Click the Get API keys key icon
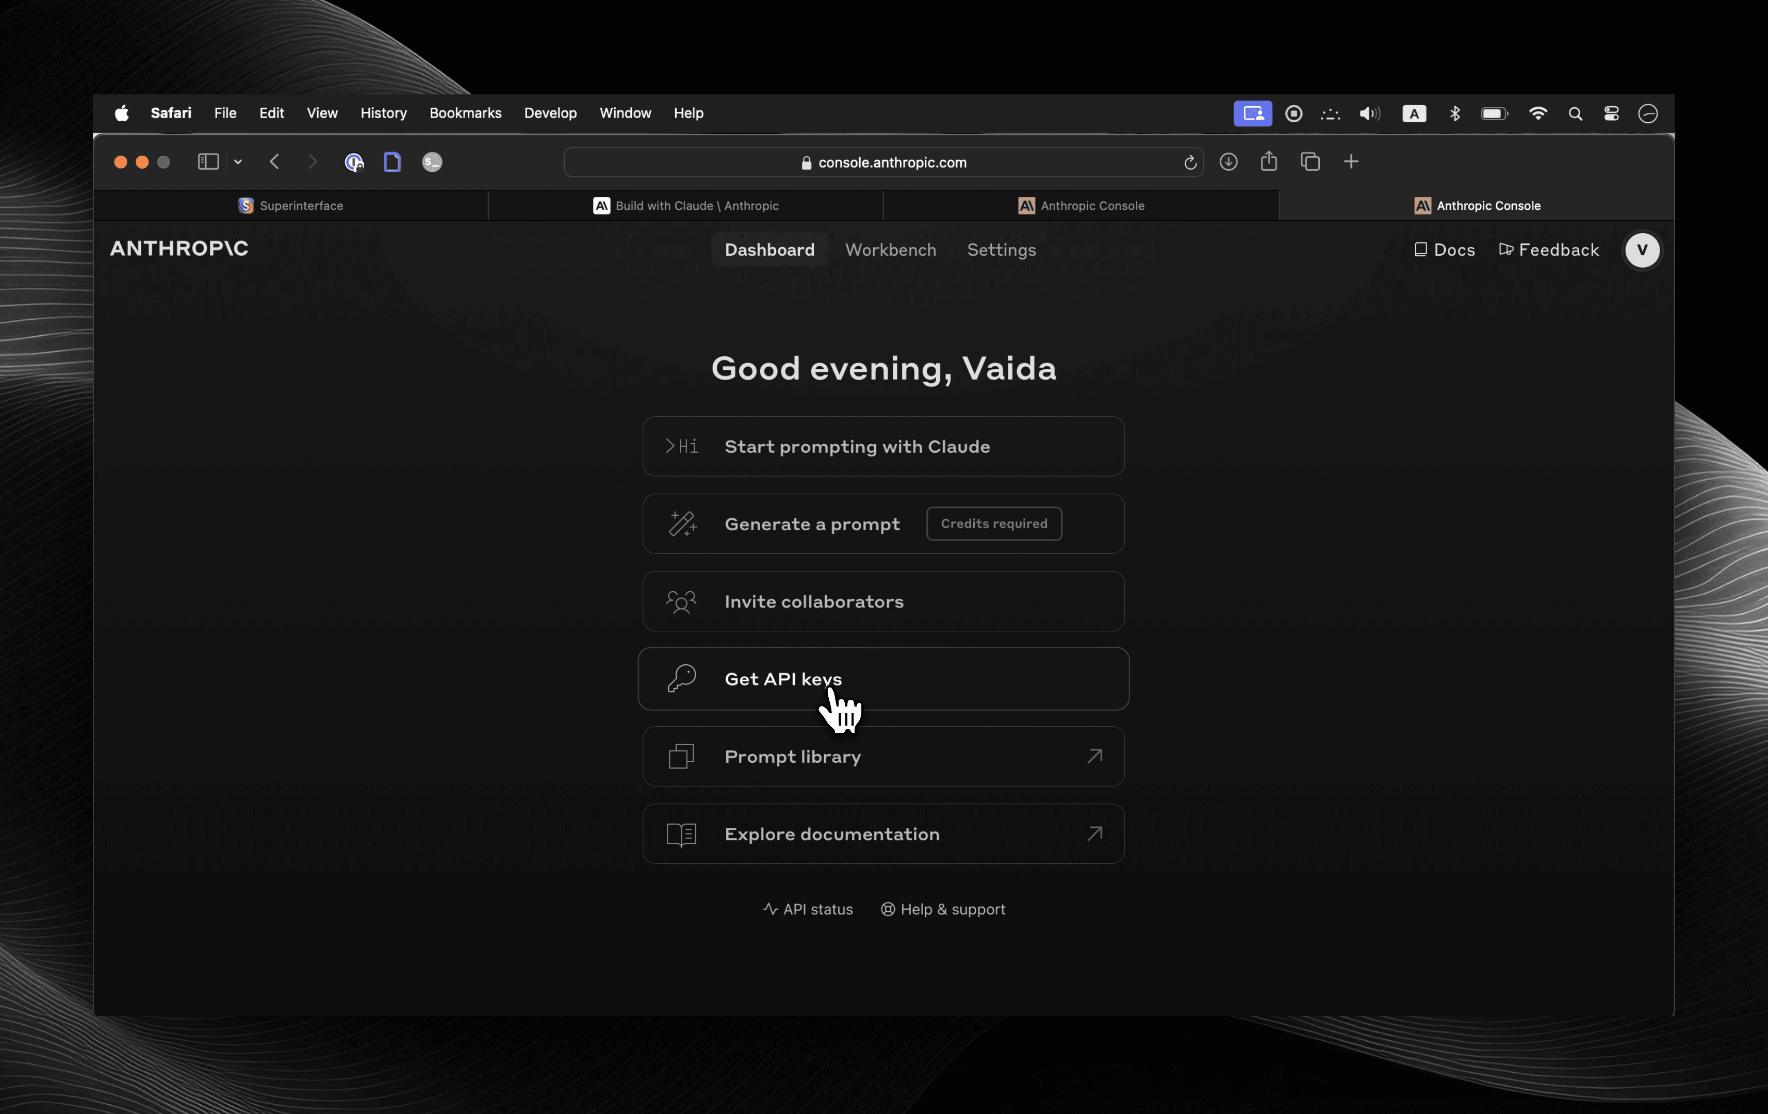This screenshot has height=1114, width=1768. 680,678
